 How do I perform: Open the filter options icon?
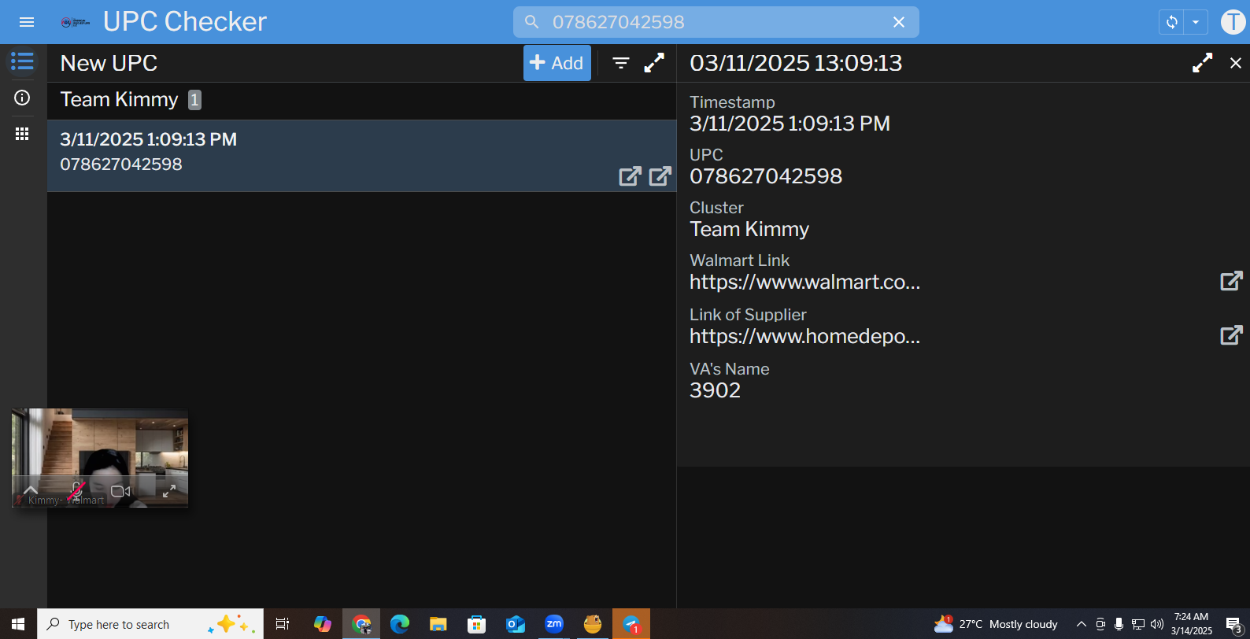tap(621, 63)
